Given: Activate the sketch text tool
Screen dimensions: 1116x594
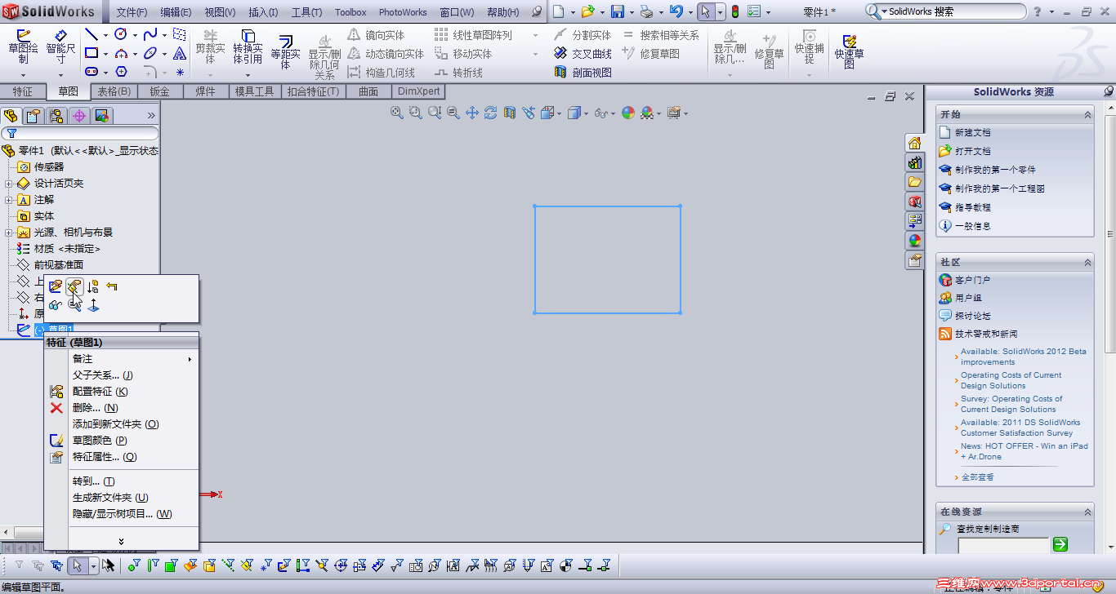Looking at the screenshot, I should coord(180,54).
